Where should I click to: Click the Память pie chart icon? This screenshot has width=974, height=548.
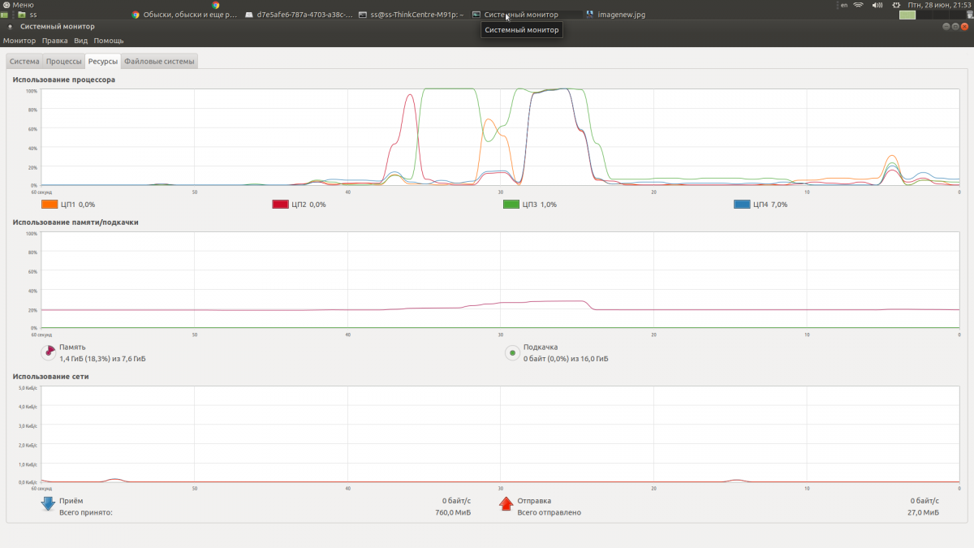49,352
